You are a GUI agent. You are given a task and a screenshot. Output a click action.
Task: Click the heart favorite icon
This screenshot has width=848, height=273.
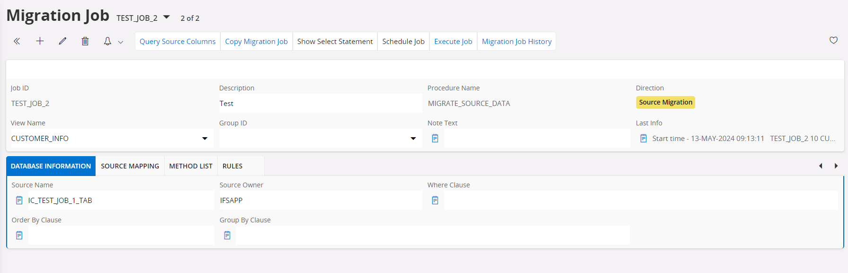click(833, 40)
